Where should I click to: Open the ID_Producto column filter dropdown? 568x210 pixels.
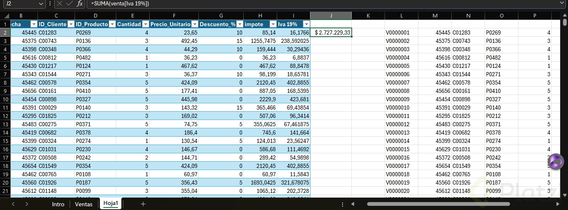[x=112, y=24]
